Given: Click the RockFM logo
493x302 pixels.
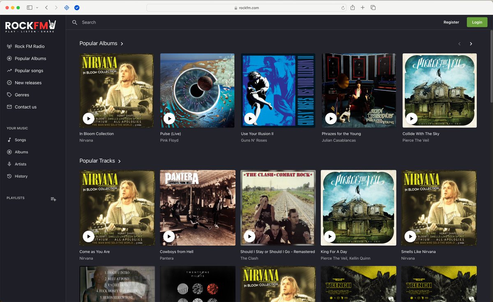Looking at the screenshot, I should pyautogui.click(x=30, y=26).
